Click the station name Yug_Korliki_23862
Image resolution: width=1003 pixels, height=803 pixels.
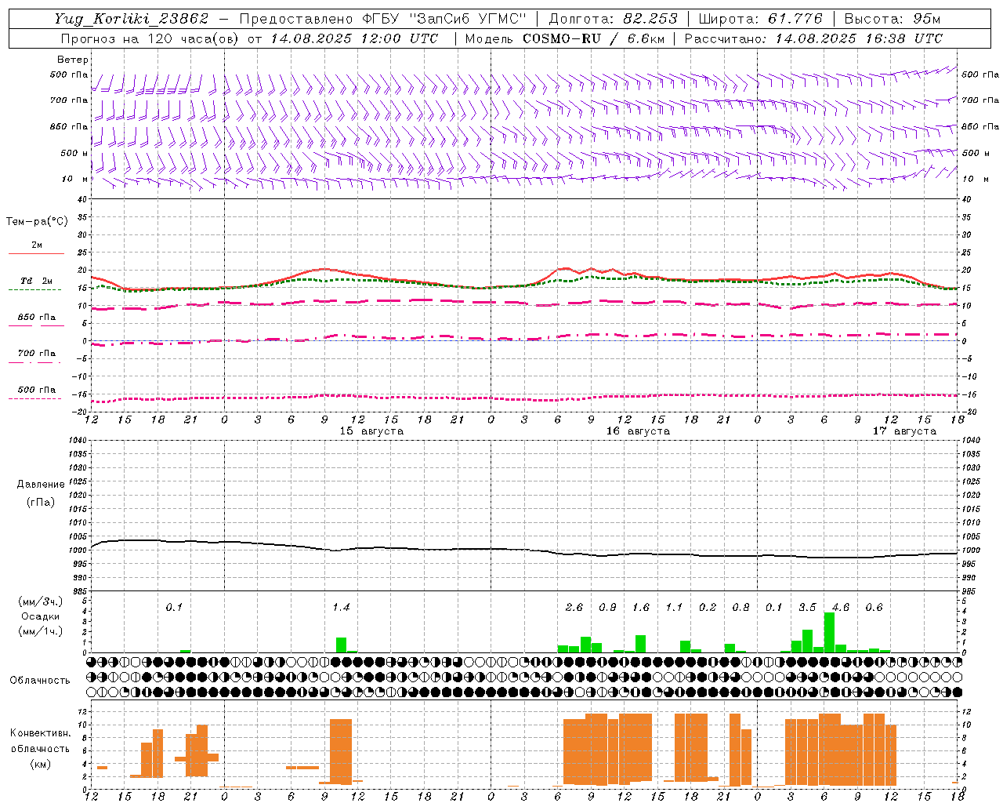[x=132, y=19]
